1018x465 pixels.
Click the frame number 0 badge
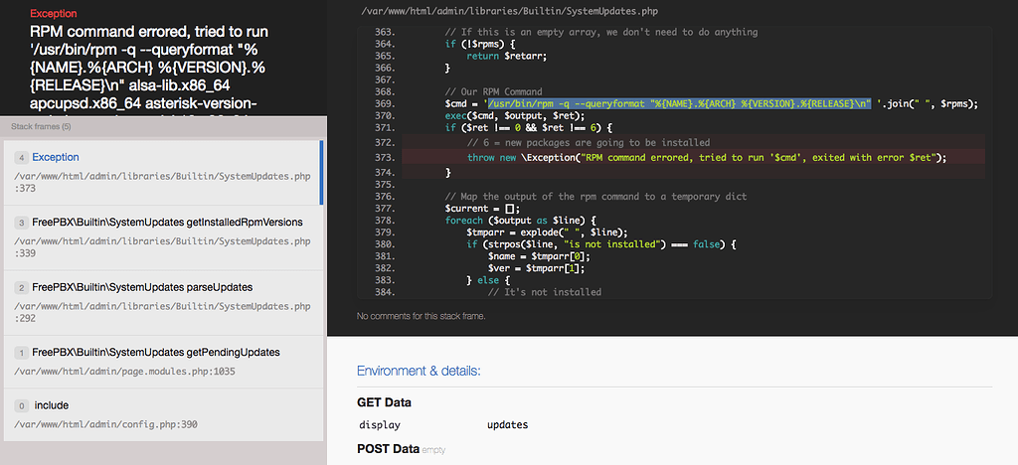20,406
